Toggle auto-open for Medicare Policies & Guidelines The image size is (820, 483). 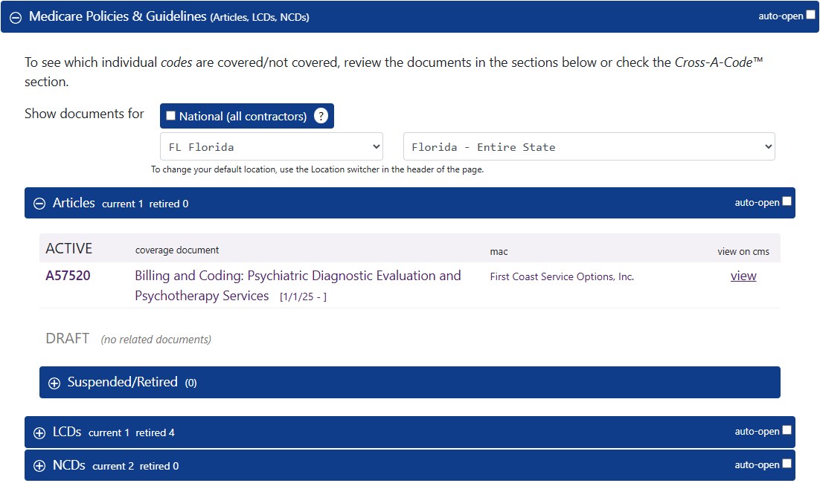810,15
